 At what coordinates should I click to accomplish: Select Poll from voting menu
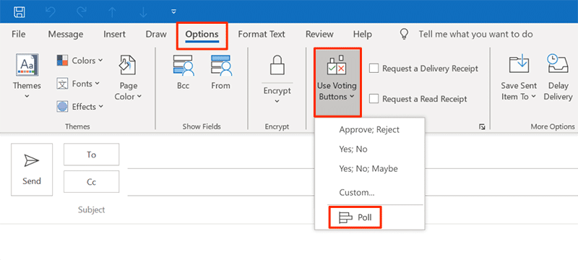pyautogui.click(x=355, y=217)
